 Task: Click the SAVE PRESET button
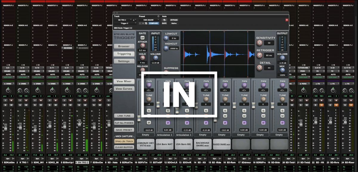click(124, 130)
